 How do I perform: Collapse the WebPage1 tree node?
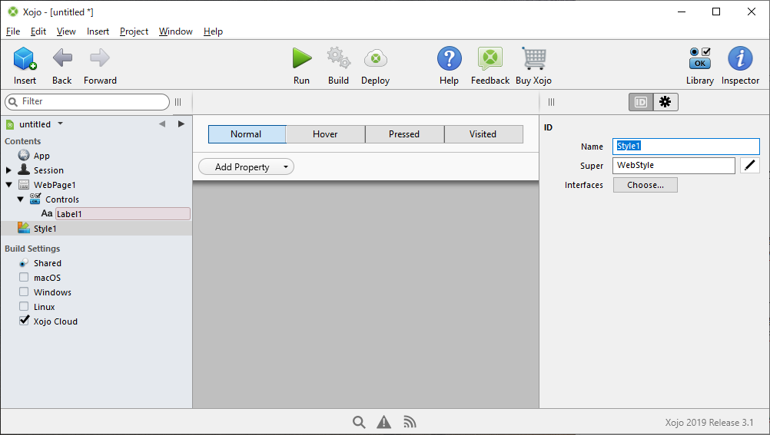(9, 185)
